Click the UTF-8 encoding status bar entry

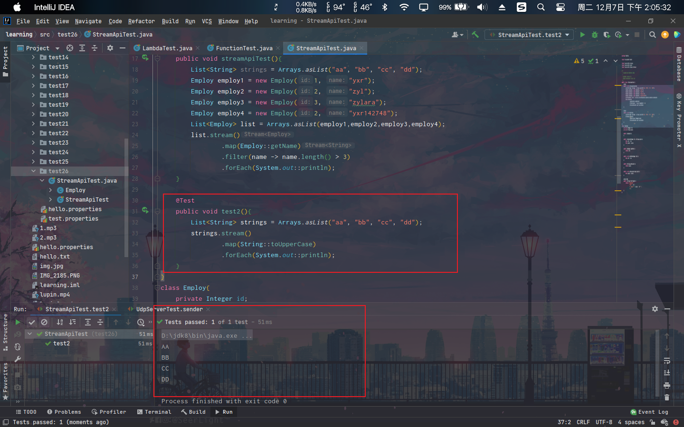click(x=604, y=422)
